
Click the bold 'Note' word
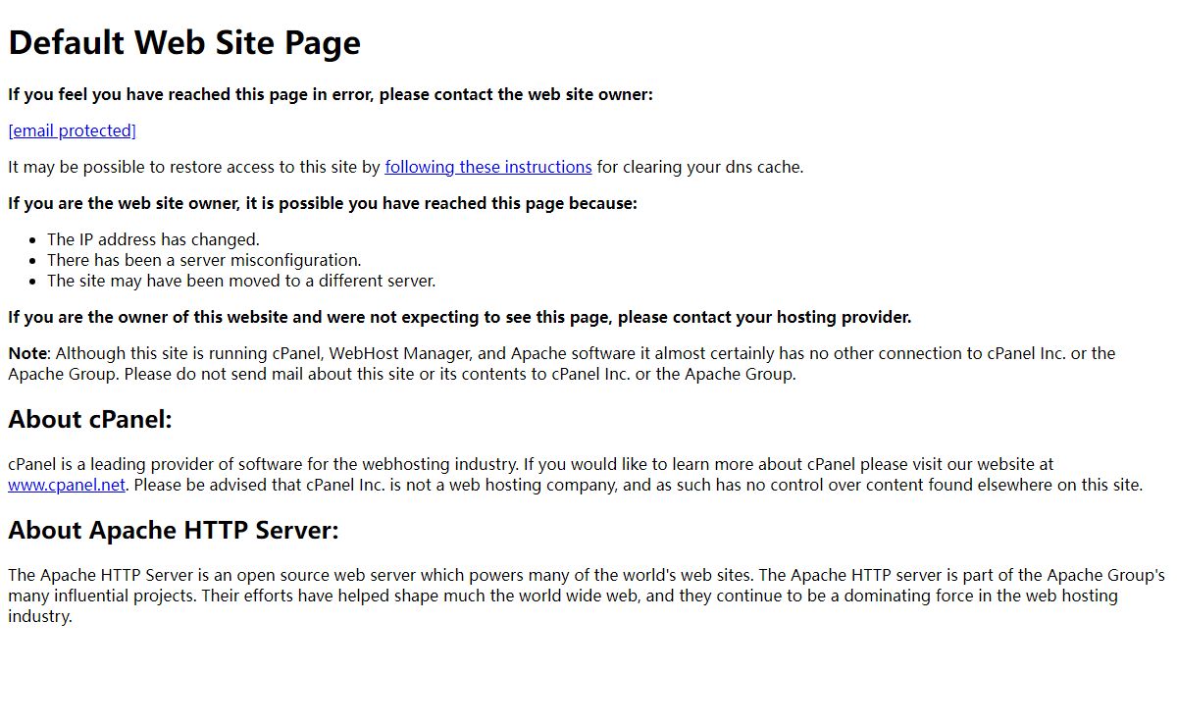pyautogui.click(x=27, y=353)
